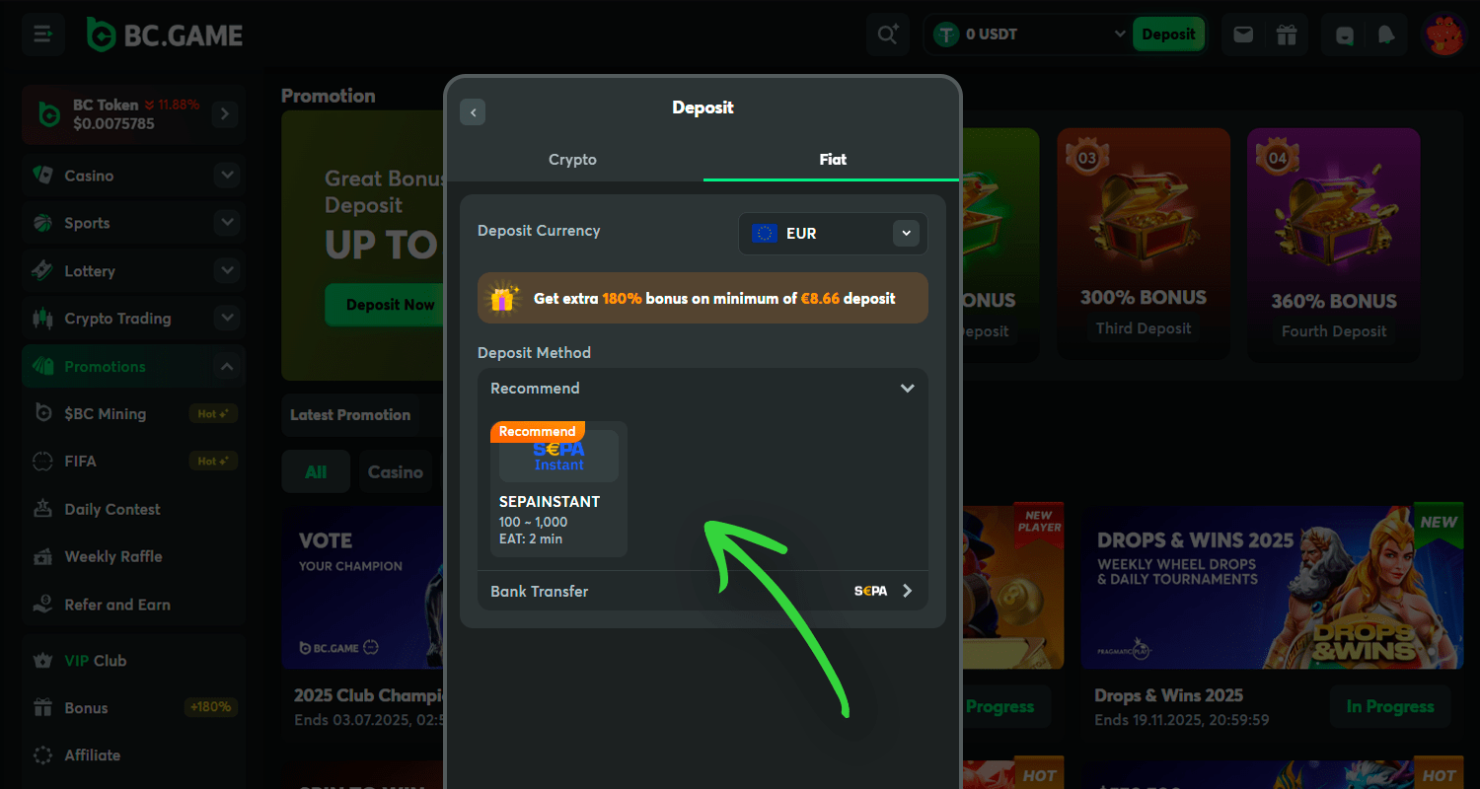The height and width of the screenshot is (789, 1480).
Task: Open the search icon in header
Action: [x=888, y=35]
